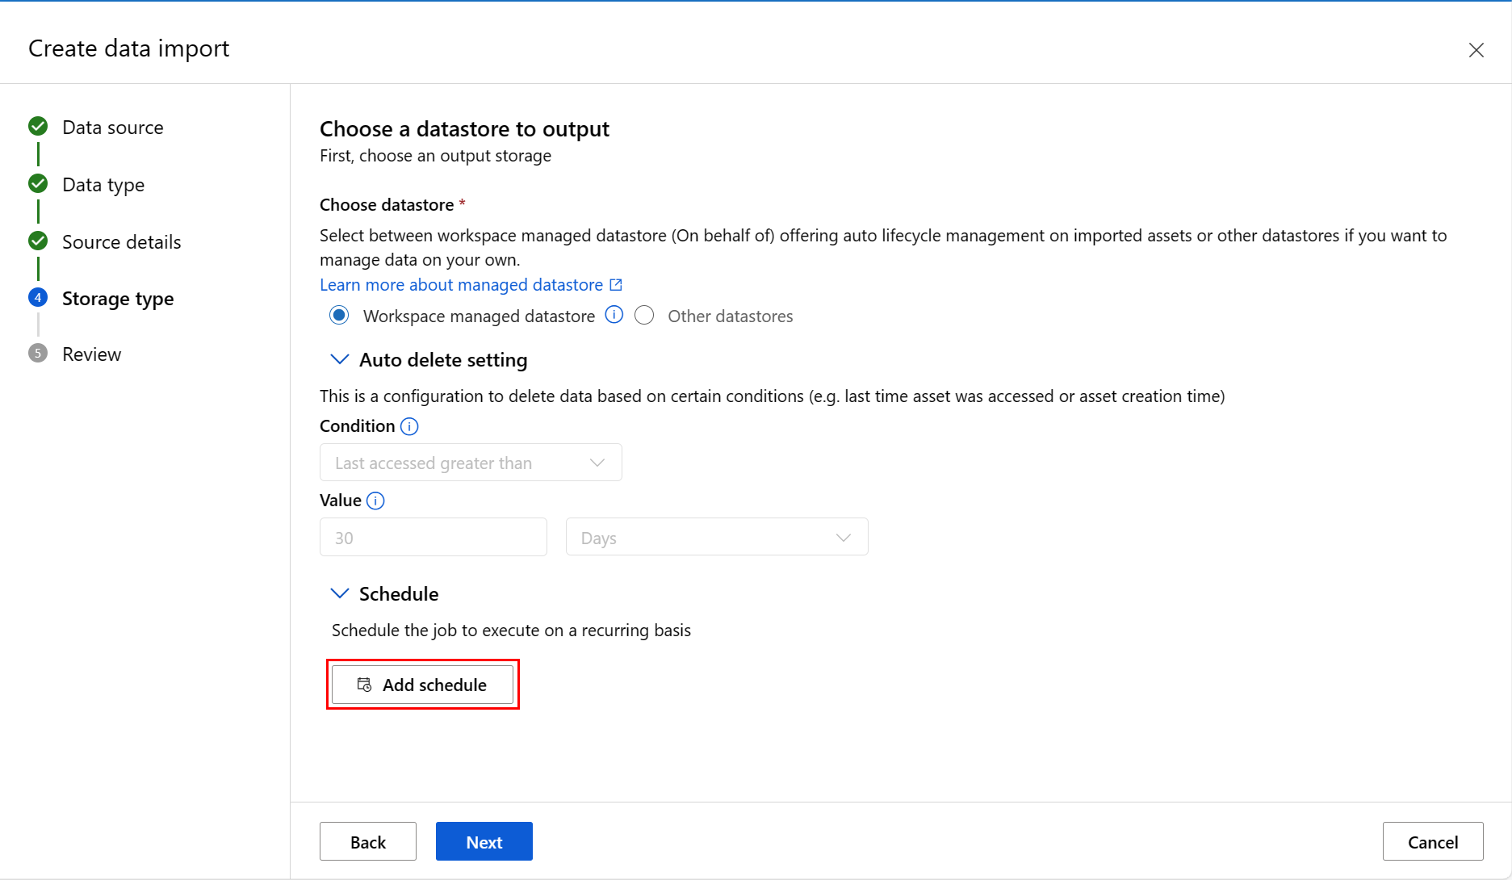
Task: Select the Other datastores radio option
Action: [x=644, y=316]
